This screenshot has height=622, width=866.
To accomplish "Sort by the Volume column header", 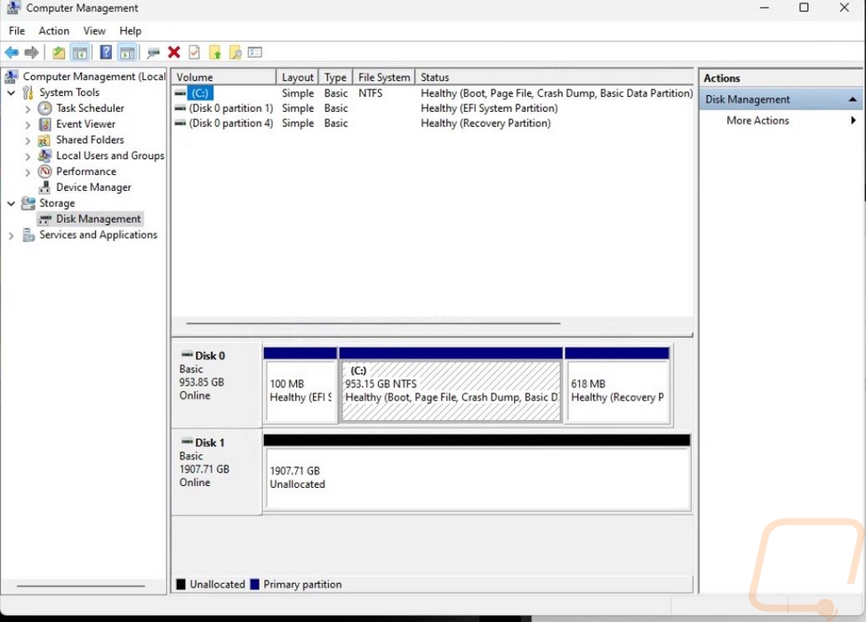I will click(x=224, y=77).
